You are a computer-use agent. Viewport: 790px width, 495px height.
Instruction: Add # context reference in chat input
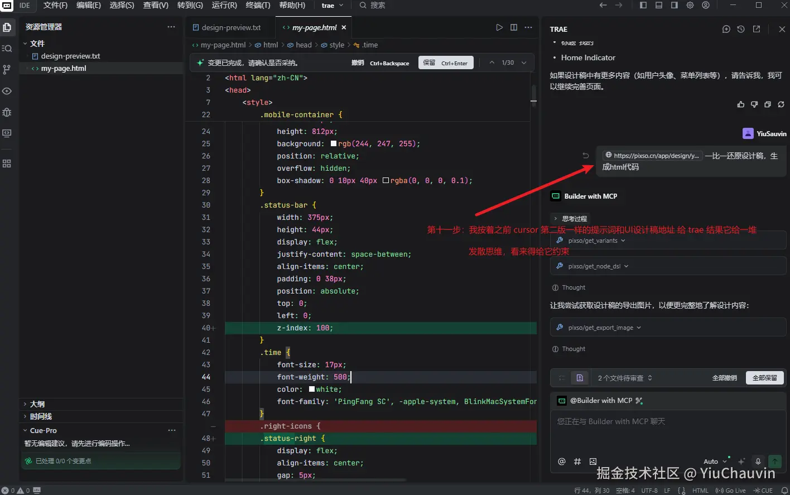(x=577, y=462)
